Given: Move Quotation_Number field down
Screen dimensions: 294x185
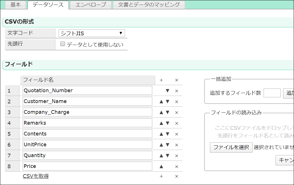Looking at the screenshot, I should coord(167,91).
